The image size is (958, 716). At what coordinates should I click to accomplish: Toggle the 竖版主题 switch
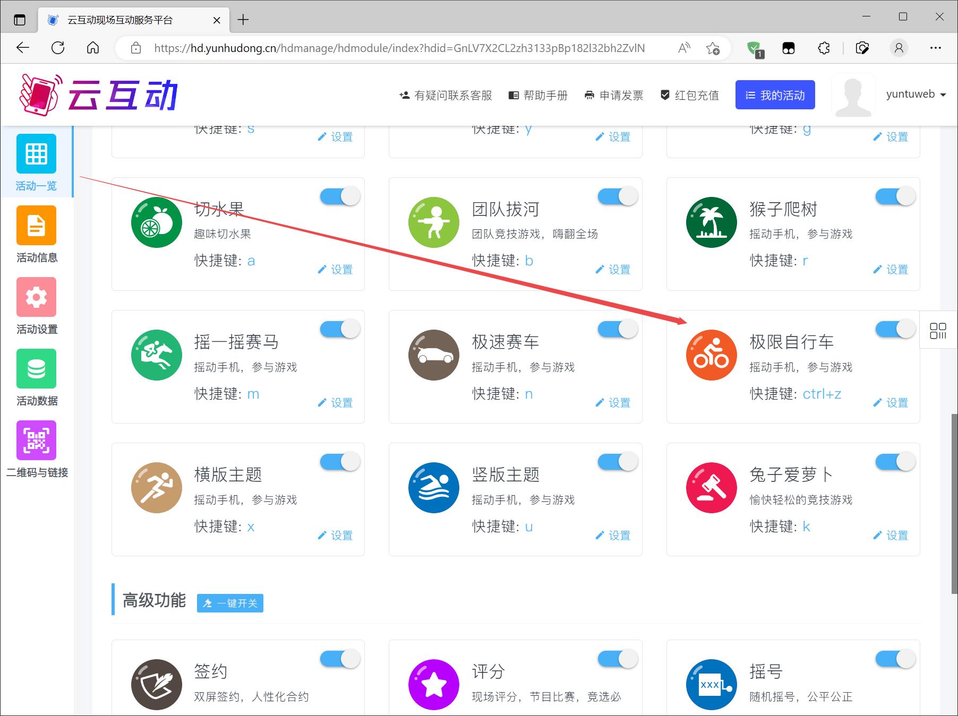tap(618, 462)
